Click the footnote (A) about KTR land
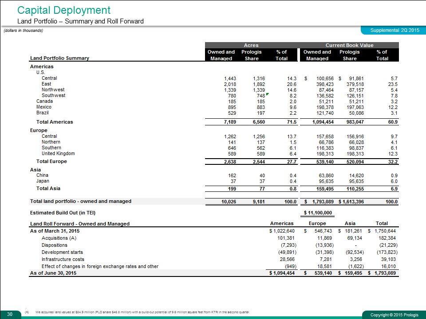The width and height of the screenshot is (426, 319). pyautogui.click(x=137, y=312)
